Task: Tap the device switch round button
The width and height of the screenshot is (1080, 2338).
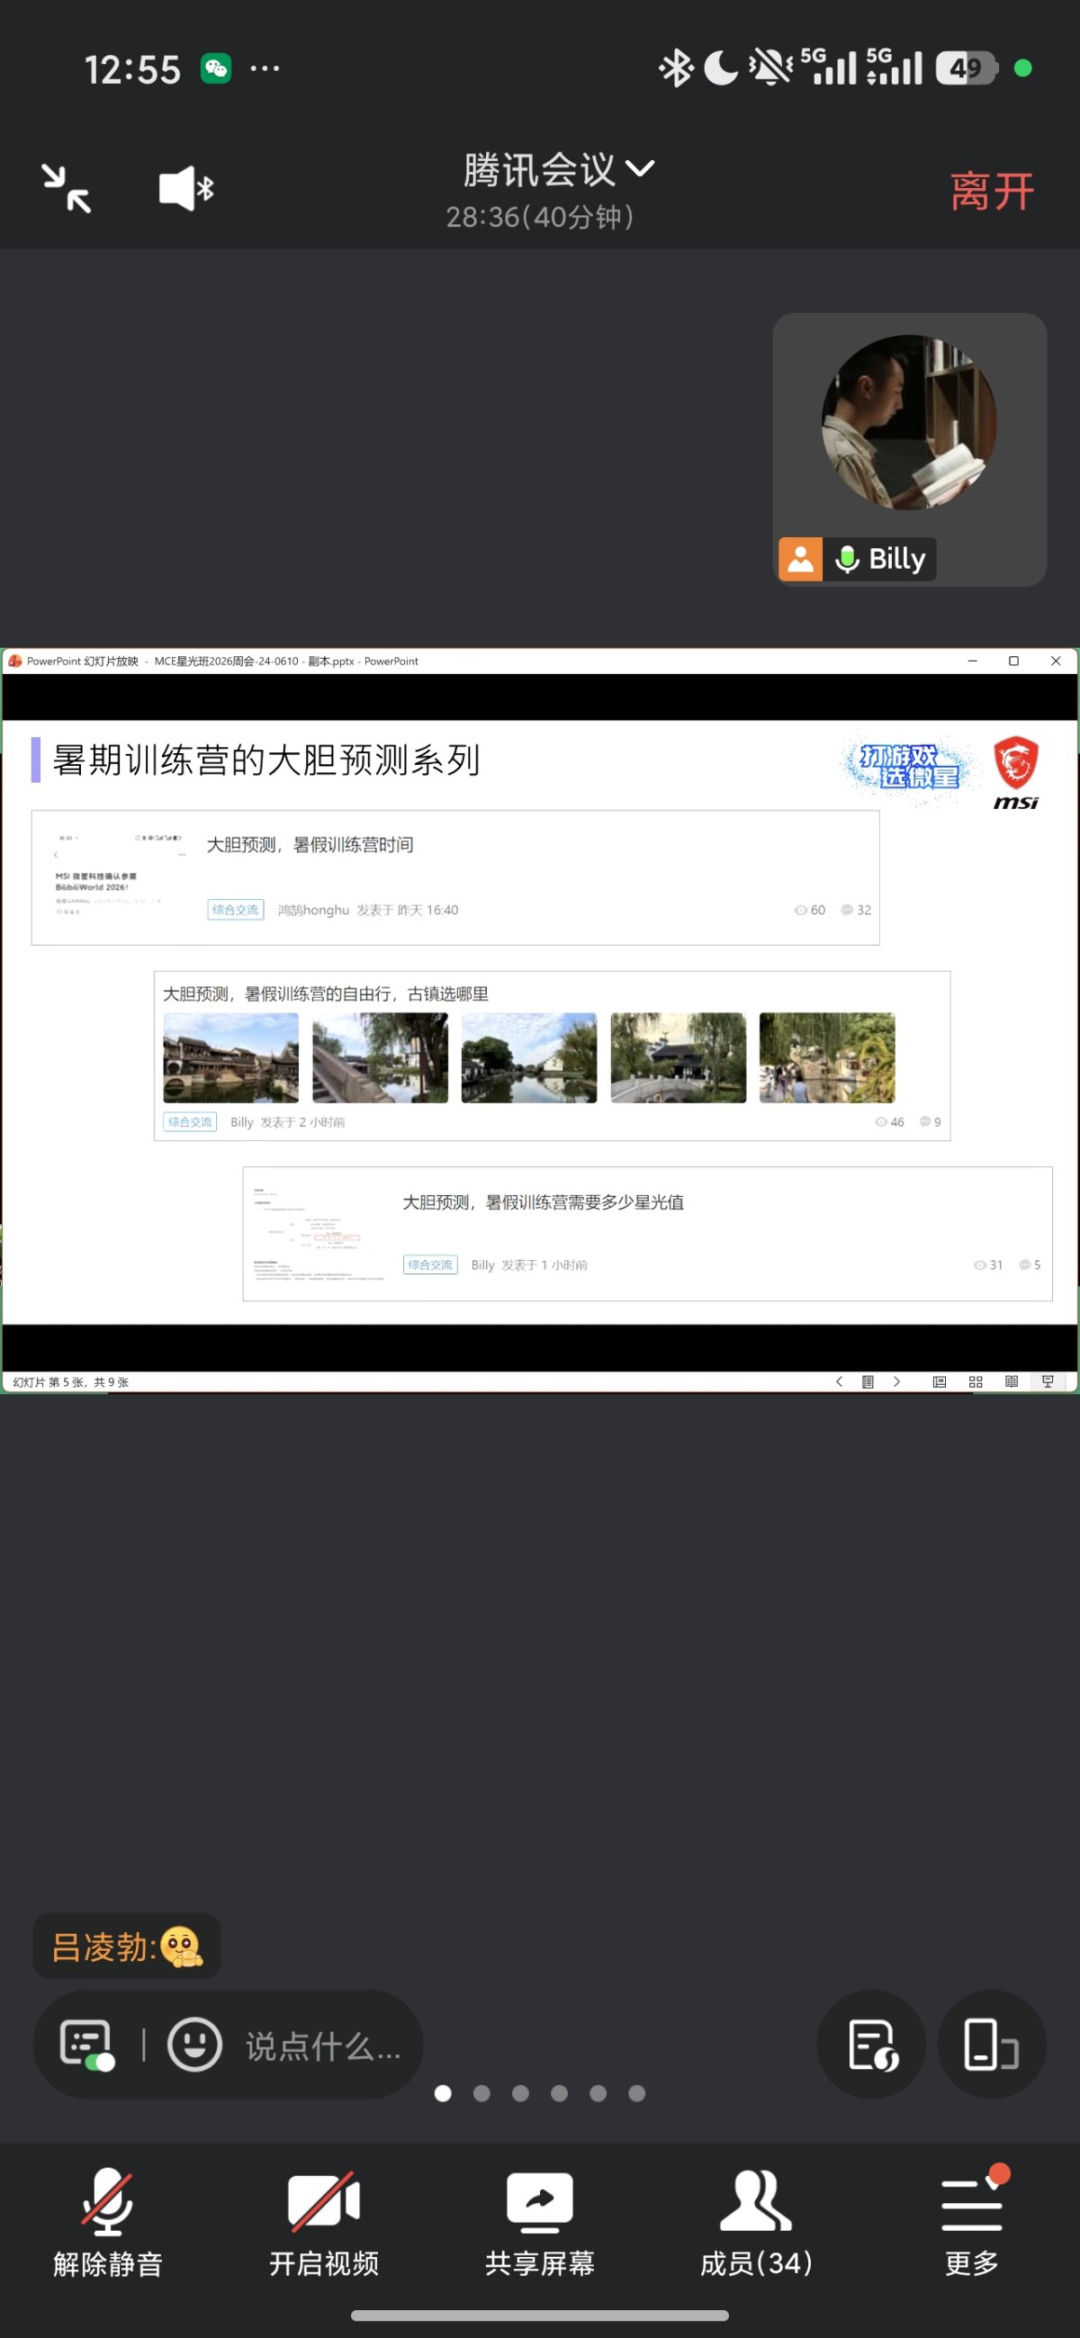Action: pyautogui.click(x=991, y=2044)
